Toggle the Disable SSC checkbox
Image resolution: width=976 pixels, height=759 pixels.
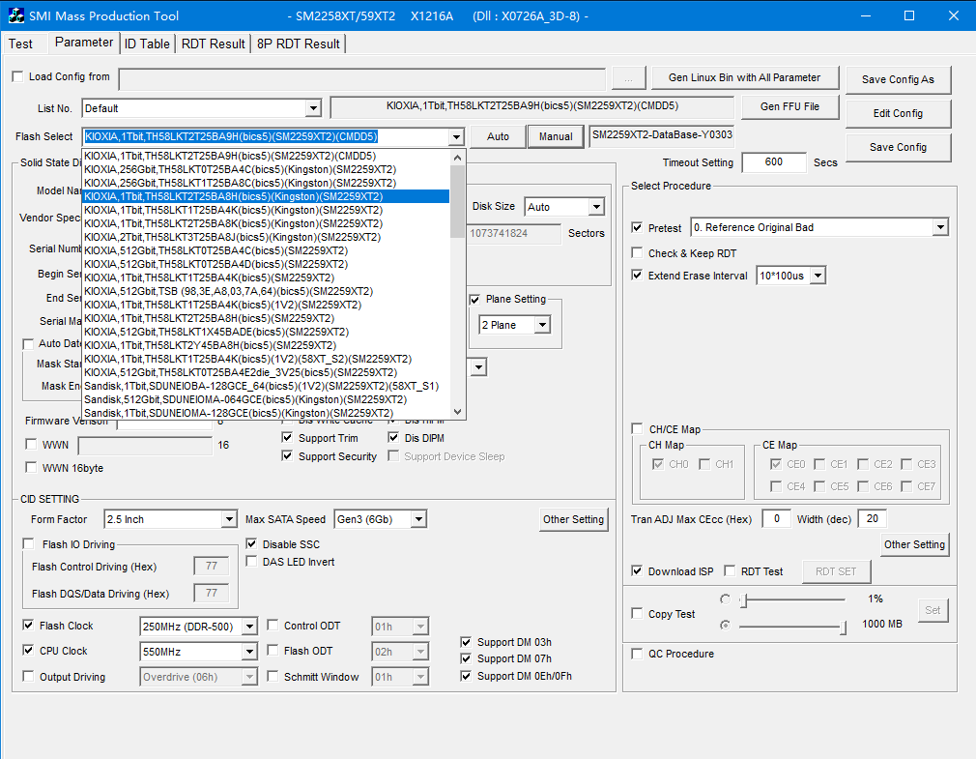pos(252,544)
